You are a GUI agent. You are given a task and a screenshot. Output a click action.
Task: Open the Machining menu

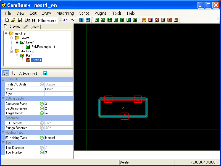click(x=65, y=13)
